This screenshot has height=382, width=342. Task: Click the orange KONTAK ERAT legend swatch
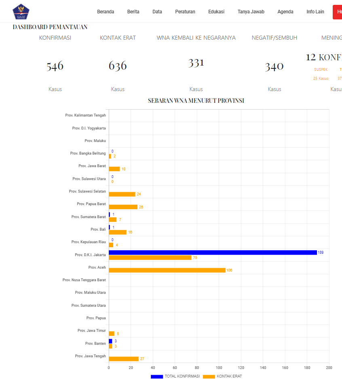pos(209,376)
